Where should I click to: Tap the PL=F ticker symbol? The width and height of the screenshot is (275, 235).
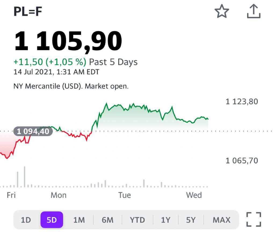point(28,12)
